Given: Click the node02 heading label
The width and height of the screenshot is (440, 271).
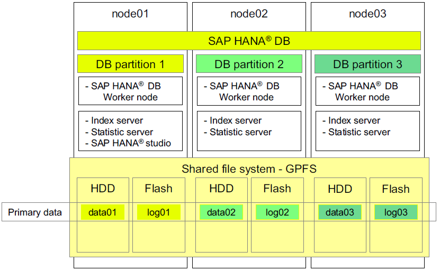Looking at the screenshot, I should [x=249, y=14].
